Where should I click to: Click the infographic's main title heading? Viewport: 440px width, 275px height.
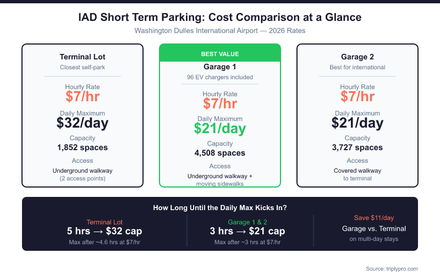tap(220, 18)
